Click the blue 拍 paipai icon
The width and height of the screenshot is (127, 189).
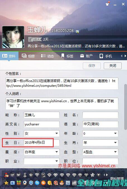pyautogui.click(x=37, y=183)
